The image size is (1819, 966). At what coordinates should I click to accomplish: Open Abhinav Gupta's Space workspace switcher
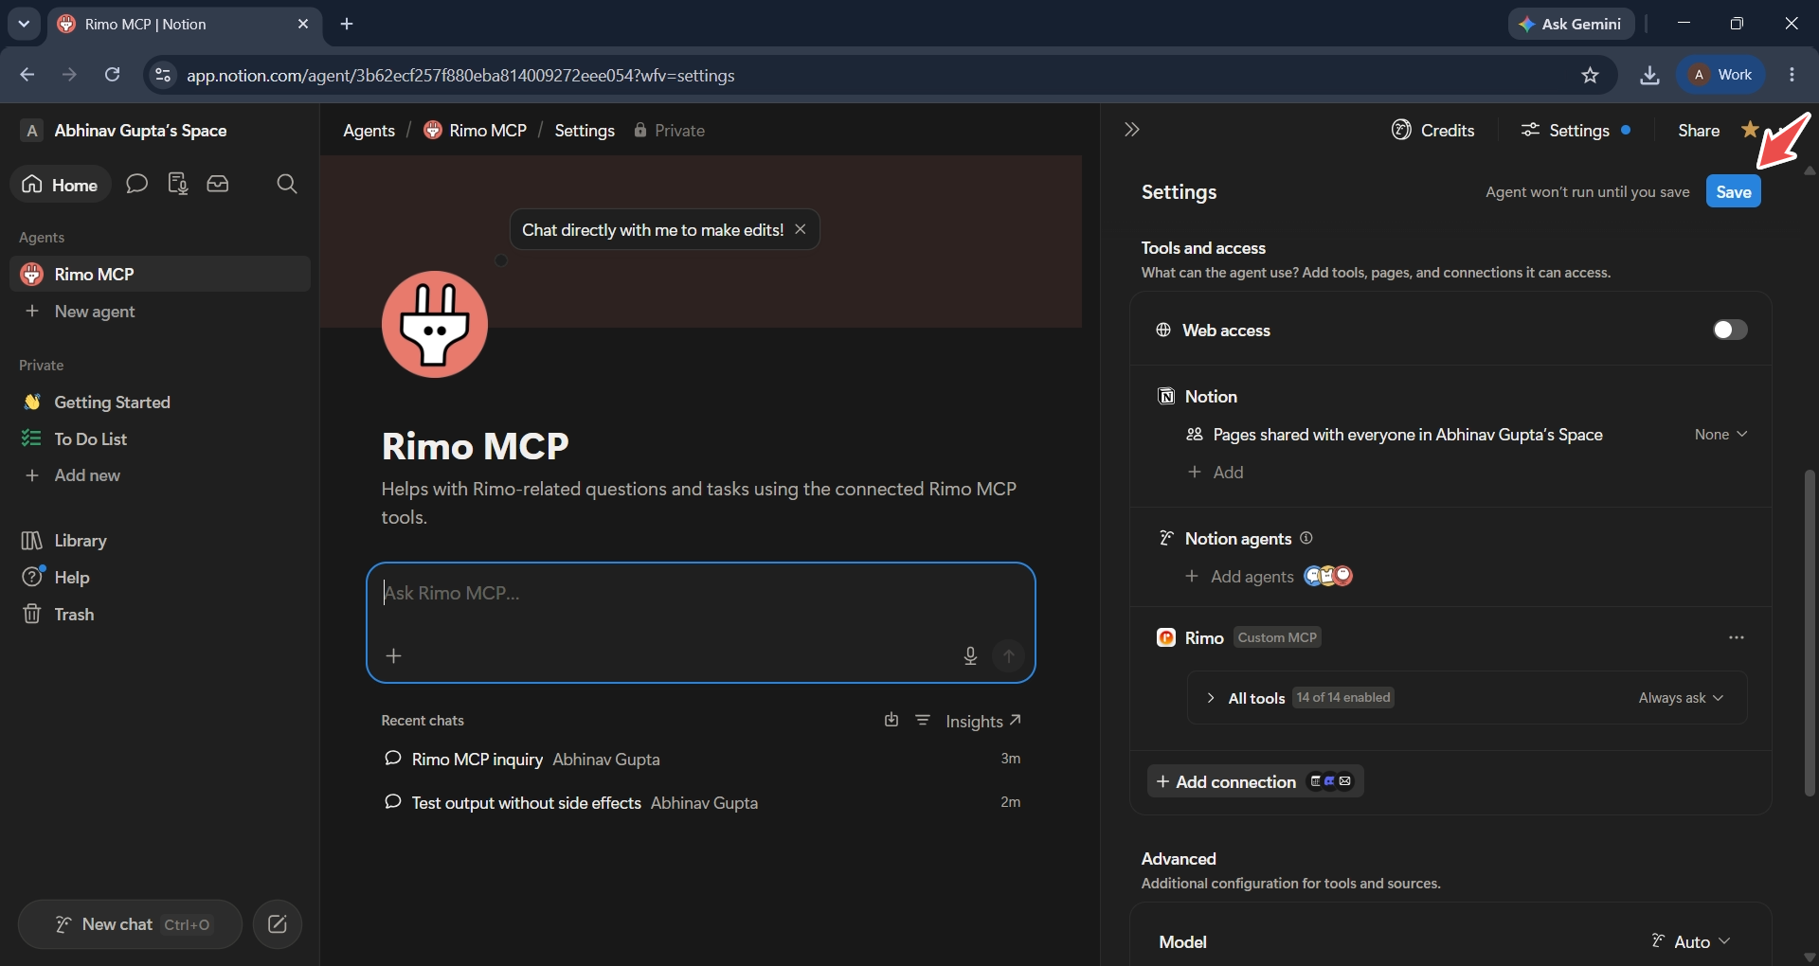123,131
